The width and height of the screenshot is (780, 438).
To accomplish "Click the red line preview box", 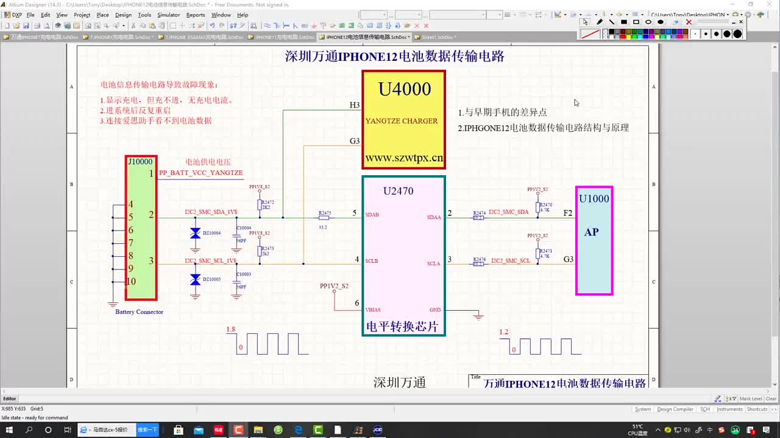I will [x=590, y=34].
